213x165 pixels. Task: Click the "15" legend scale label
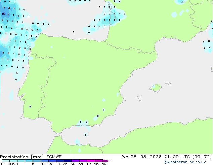(x=50, y=164)
